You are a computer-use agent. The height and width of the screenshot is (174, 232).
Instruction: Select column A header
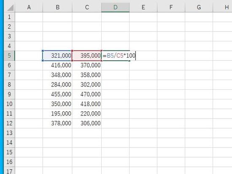[29, 7]
